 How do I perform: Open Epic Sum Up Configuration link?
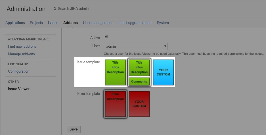point(18,71)
